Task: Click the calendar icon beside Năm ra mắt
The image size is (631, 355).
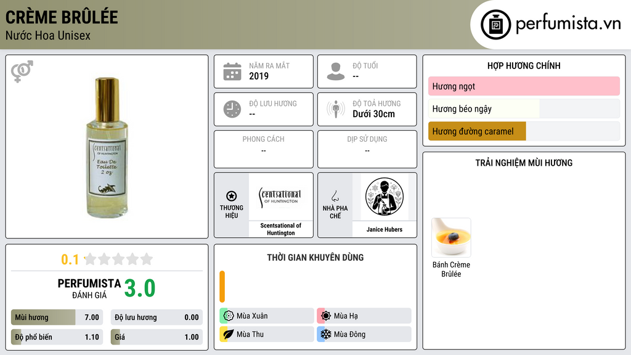Action: (232, 71)
